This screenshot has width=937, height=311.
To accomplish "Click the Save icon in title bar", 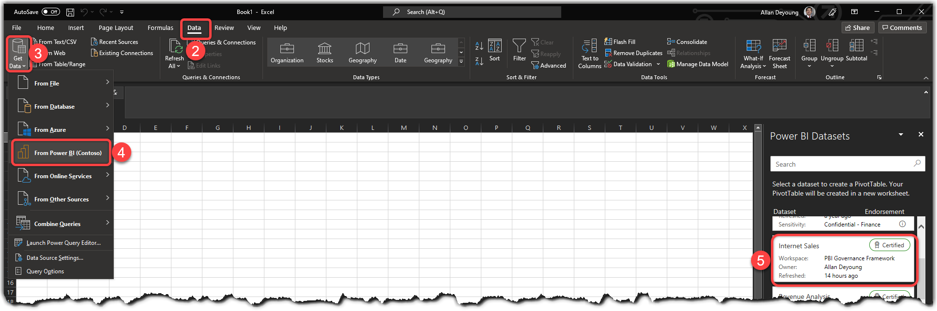I will (x=70, y=12).
